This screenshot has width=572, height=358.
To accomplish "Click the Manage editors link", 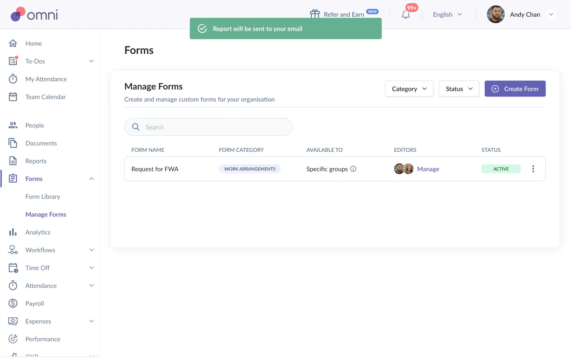I will [428, 169].
